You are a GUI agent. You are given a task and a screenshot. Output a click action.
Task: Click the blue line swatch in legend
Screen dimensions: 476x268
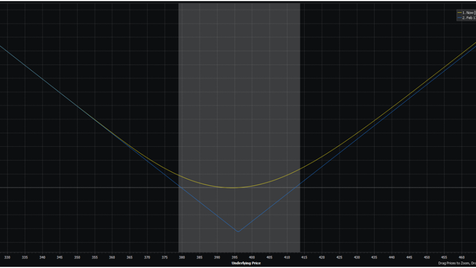click(458, 18)
